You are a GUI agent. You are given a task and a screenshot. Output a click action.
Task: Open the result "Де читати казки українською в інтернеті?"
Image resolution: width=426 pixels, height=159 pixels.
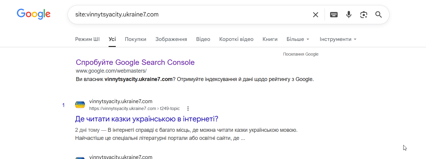[x=147, y=119]
